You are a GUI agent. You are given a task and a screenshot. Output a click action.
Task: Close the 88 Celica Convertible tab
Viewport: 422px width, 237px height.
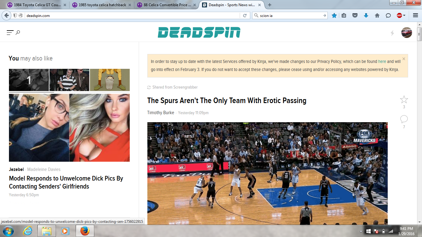194,5
